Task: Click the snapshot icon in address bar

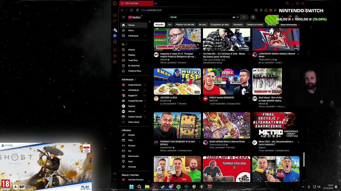Action: (x=266, y=10)
